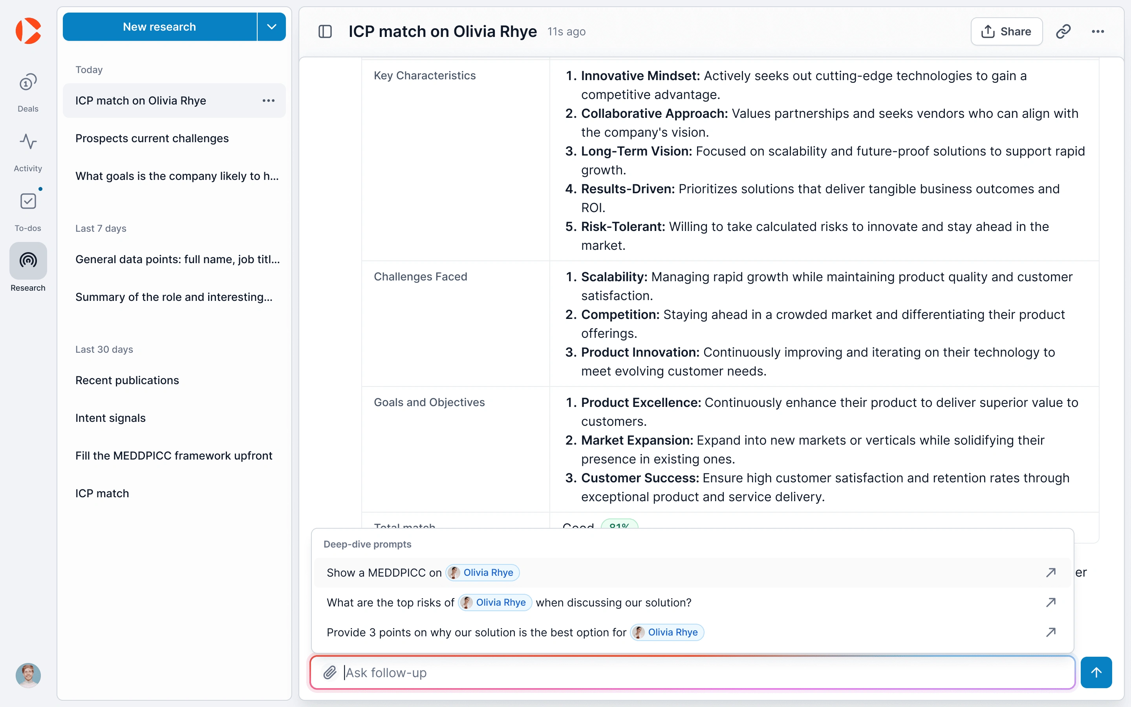Open the user profile avatar

coord(28,675)
